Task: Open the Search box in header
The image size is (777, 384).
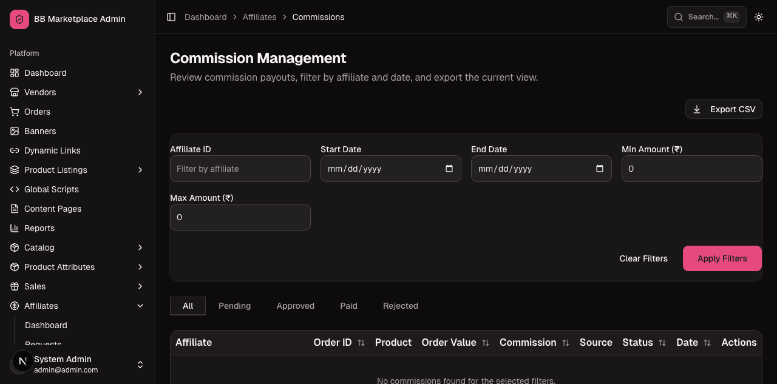Action: (x=707, y=17)
